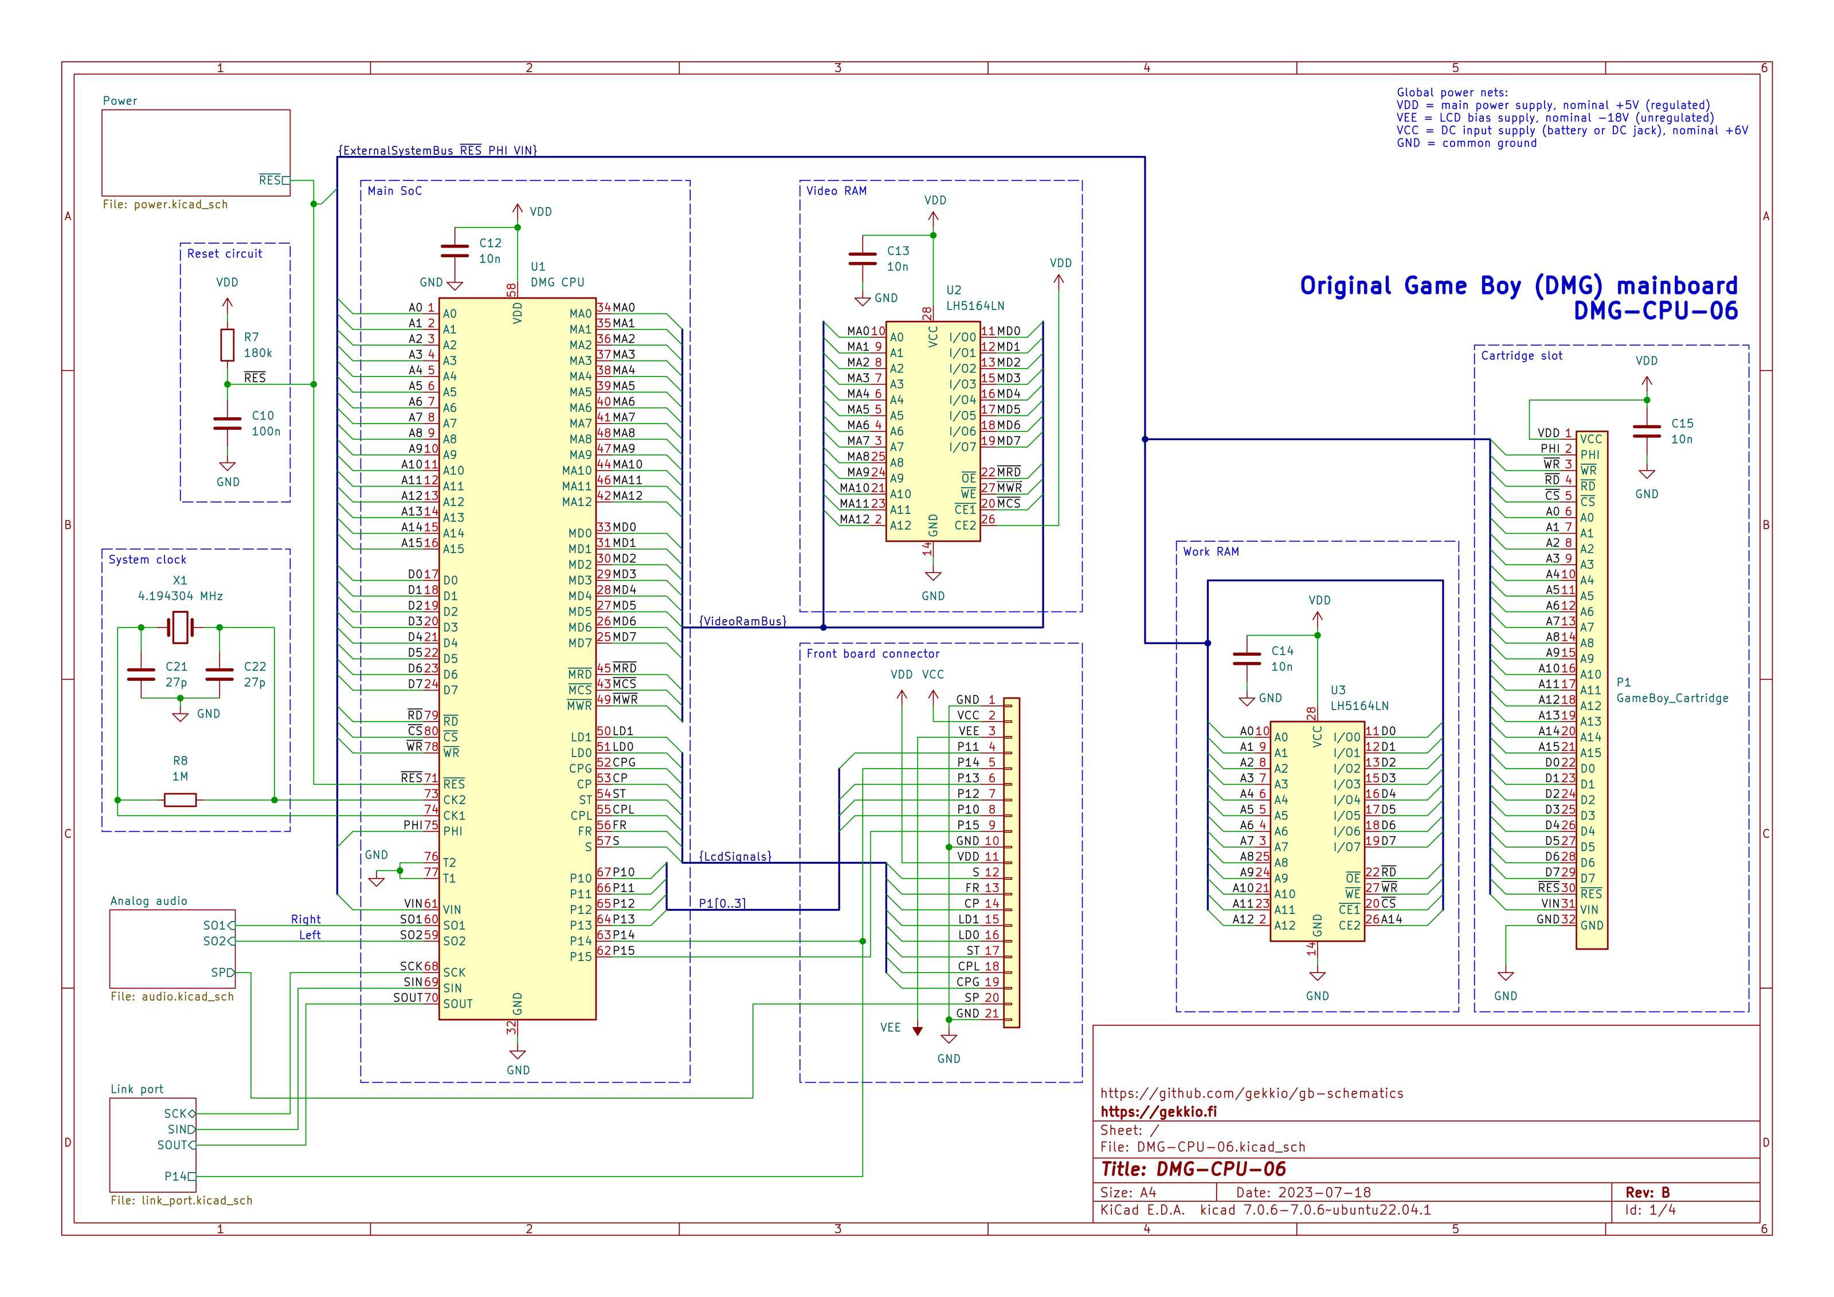Click the R7 180k resistor symbol
The width and height of the screenshot is (1834, 1297).
[x=228, y=345]
